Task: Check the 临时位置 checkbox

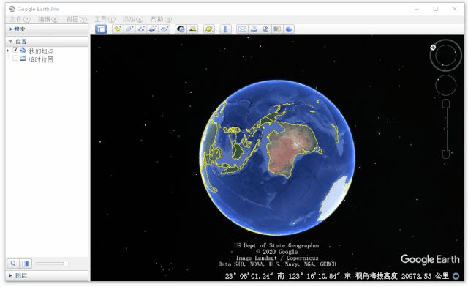Action: (15, 59)
